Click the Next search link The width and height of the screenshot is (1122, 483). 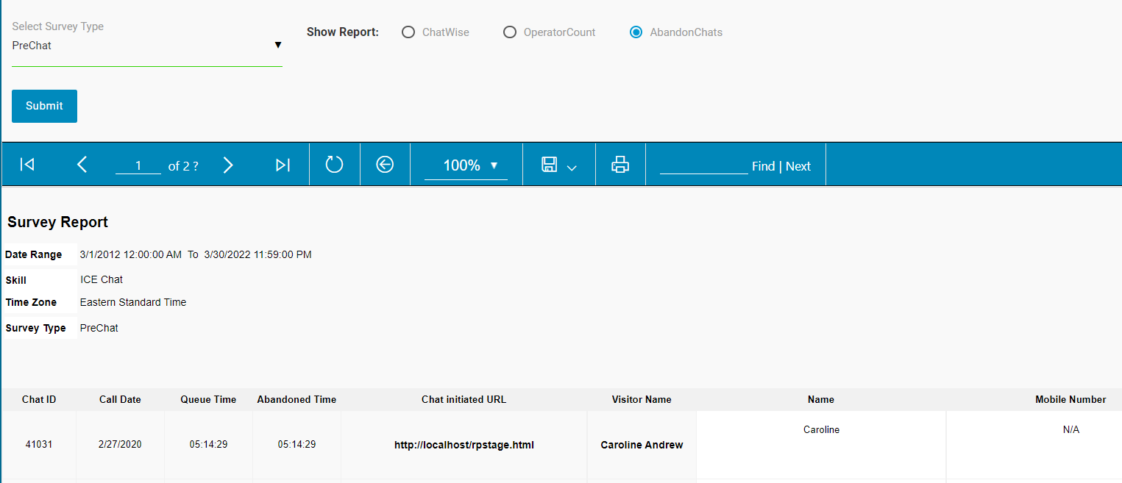coord(798,166)
